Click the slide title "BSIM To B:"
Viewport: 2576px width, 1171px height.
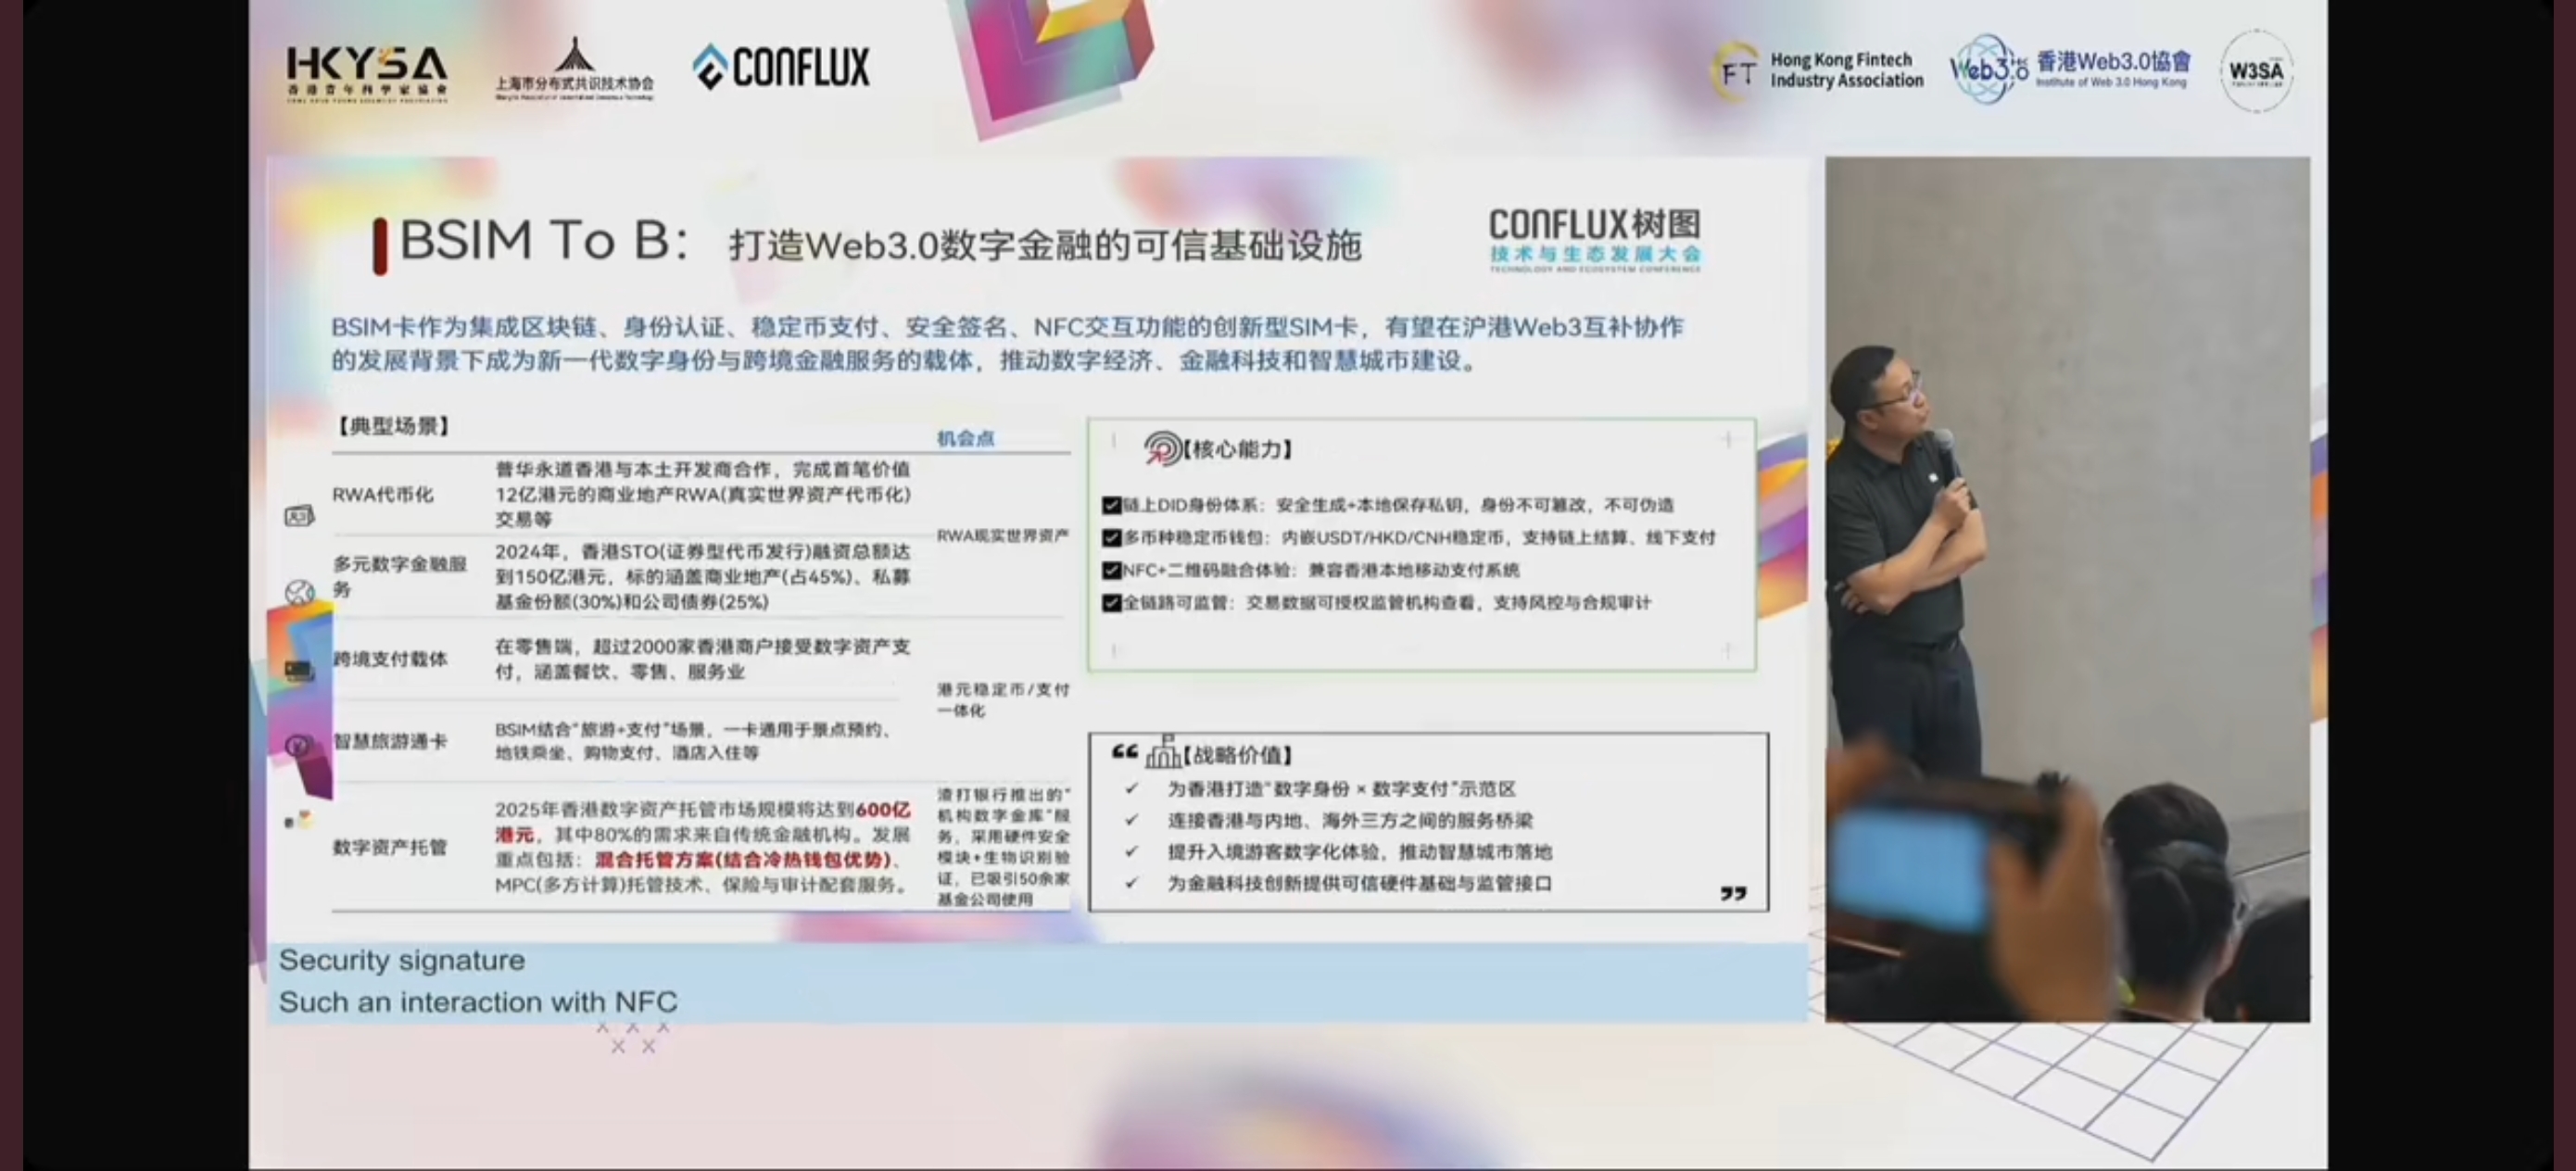click(544, 241)
